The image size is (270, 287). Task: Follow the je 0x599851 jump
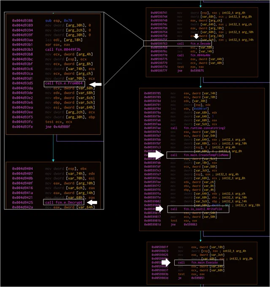(x=192, y=278)
